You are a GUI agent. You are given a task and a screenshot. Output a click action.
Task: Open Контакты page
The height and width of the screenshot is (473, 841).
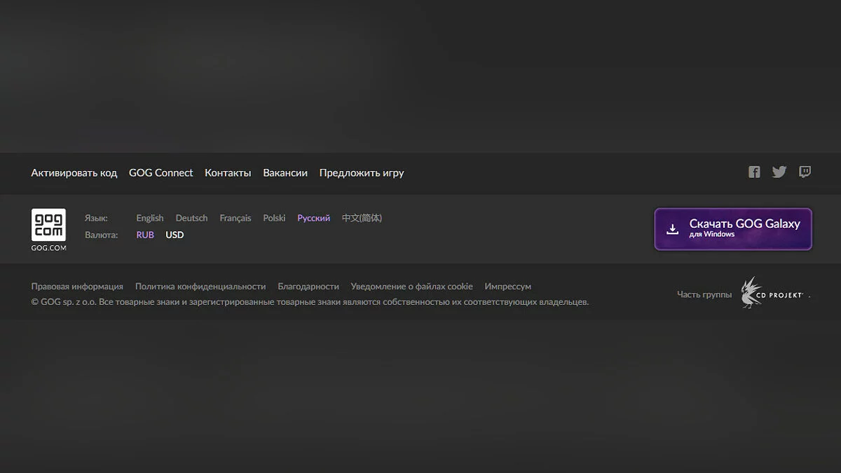point(228,172)
